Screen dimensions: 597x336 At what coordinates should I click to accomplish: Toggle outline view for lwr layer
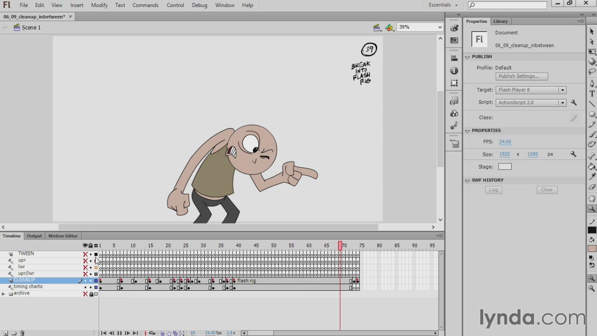click(96, 267)
